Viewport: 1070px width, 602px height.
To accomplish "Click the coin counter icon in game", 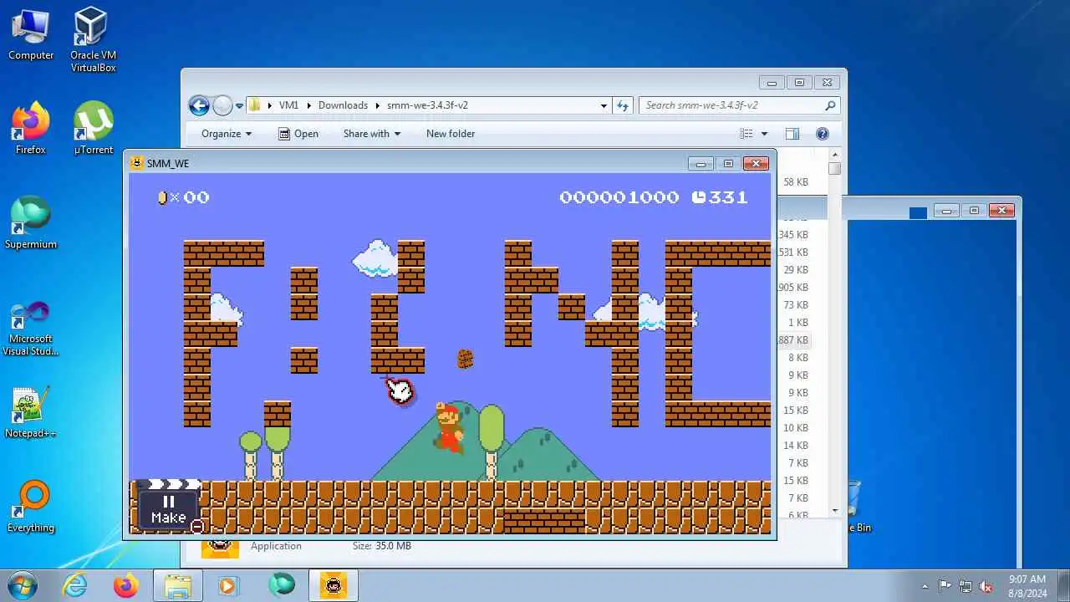I will tap(162, 197).
